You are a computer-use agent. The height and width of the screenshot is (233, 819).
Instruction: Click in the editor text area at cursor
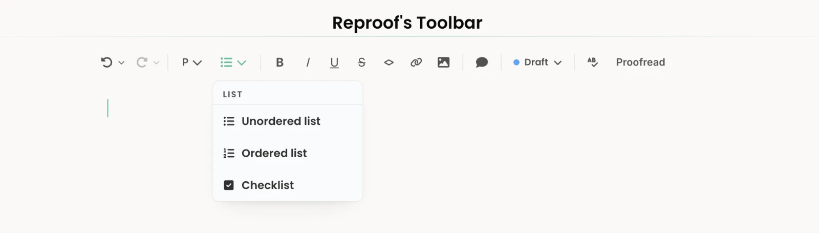pos(107,108)
